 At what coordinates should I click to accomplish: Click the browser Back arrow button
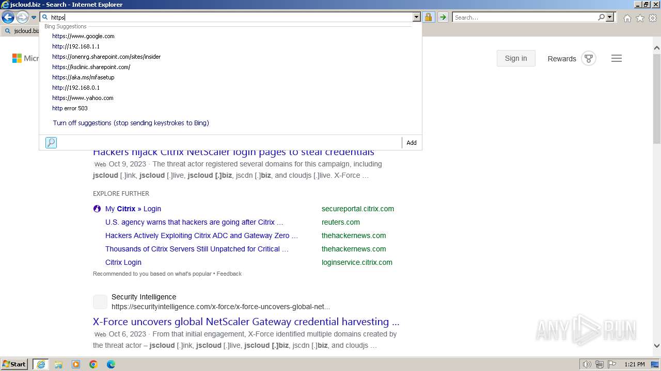(8, 18)
